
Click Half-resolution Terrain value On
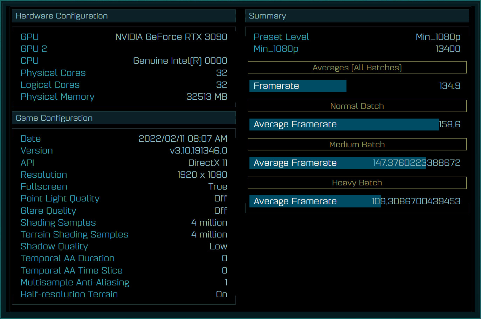point(222,294)
